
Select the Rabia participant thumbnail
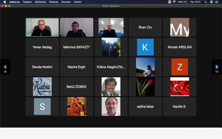(x=42, y=87)
